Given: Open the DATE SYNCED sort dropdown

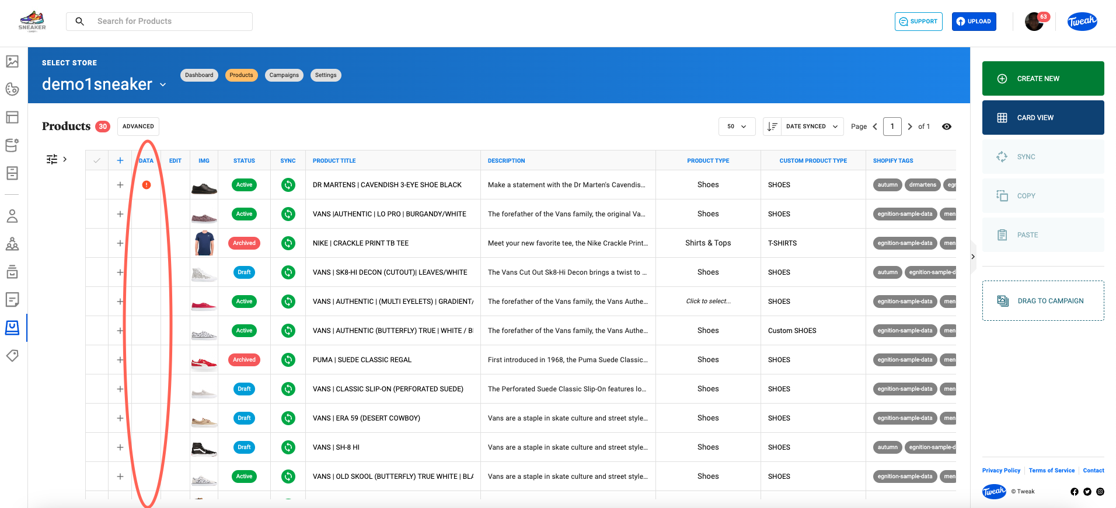Looking at the screenshot, I should click(812, 127).
